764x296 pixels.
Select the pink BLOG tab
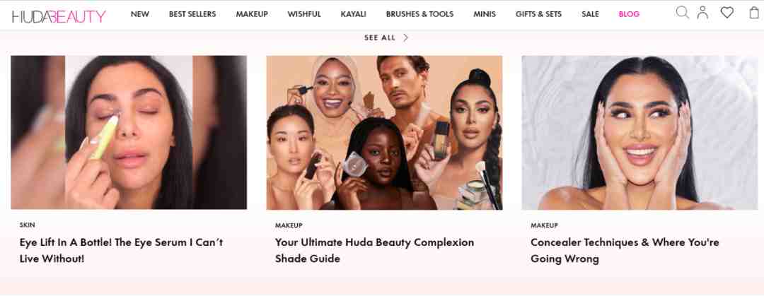click(x=629, y=14)
